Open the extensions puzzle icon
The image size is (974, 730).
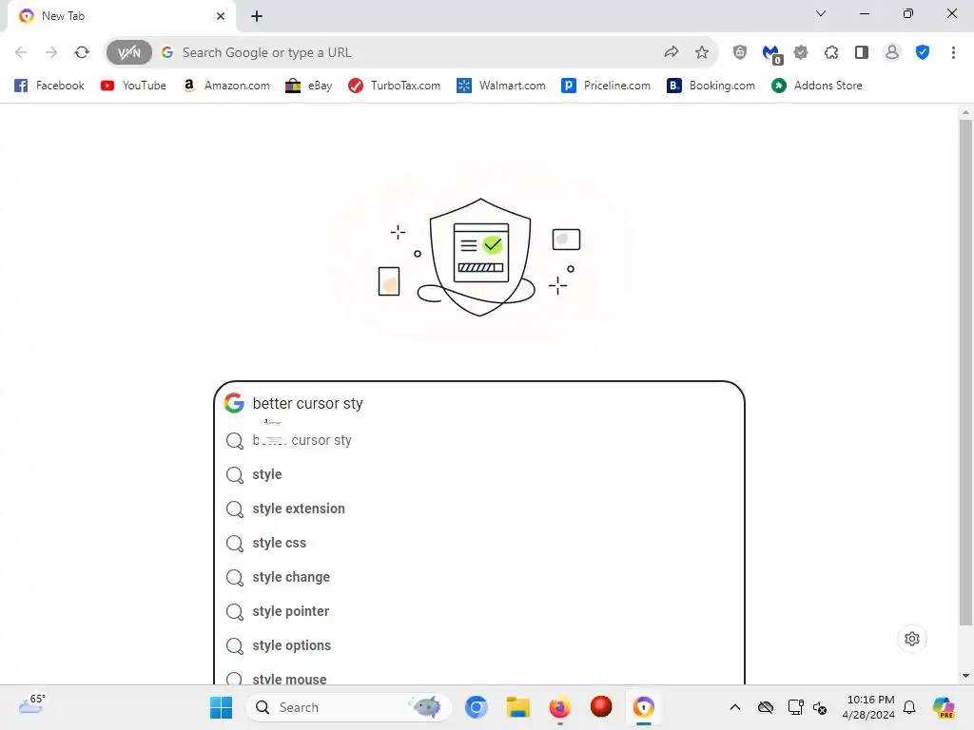(831, 53)
